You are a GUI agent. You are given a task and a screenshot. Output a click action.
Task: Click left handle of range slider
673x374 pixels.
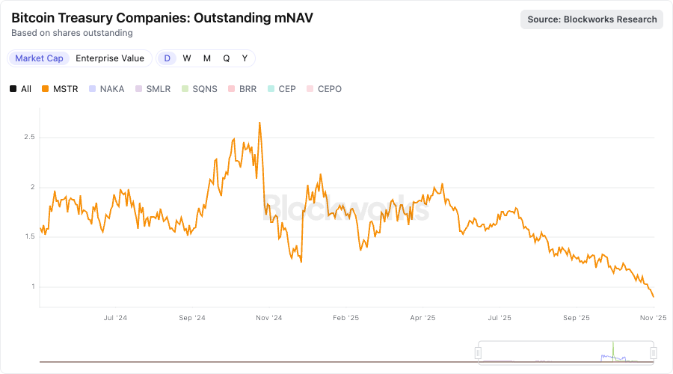pyautogui.click(x=478, y=352)
